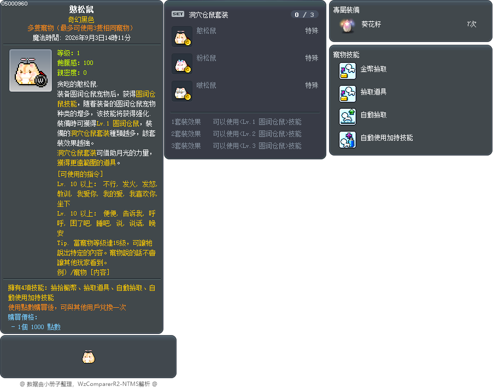Click the 憨松鼠 title at the top
The image size is (493, 388).
click(x=81, y=9)
